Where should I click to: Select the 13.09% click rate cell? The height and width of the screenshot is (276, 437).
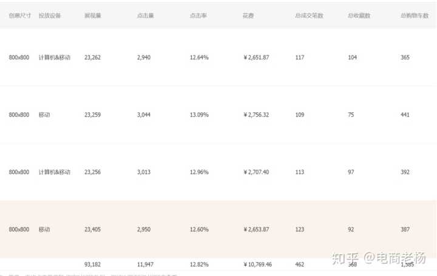pos(199,115)
